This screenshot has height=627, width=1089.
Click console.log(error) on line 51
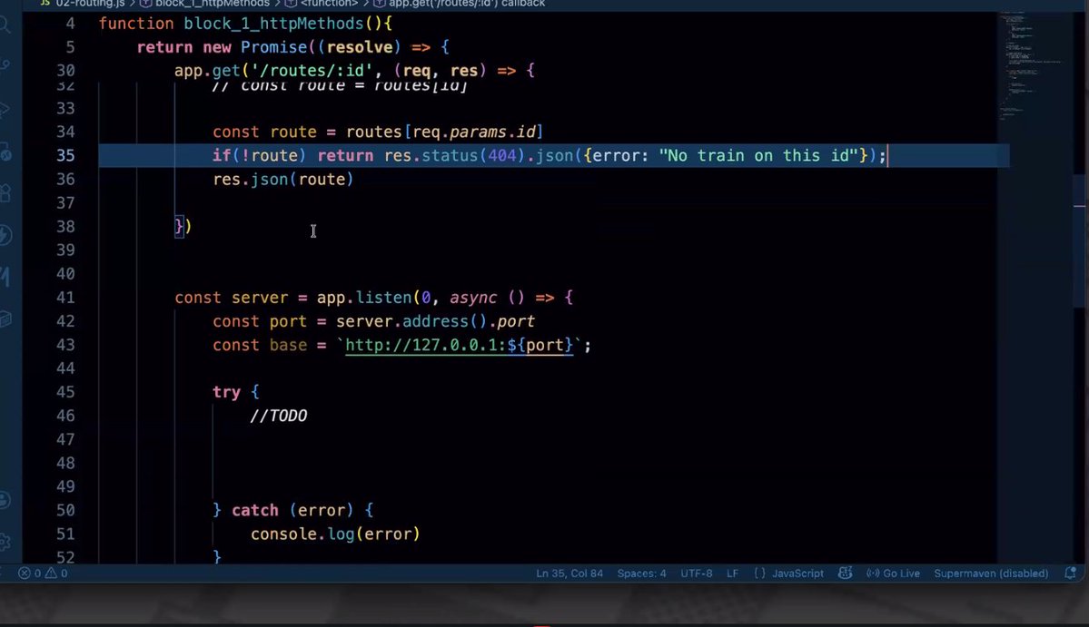coord(335,534)
